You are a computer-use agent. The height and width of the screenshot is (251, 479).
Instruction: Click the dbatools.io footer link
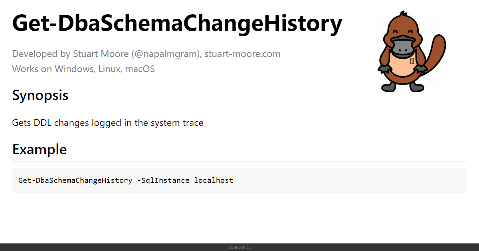coord(239,247)
